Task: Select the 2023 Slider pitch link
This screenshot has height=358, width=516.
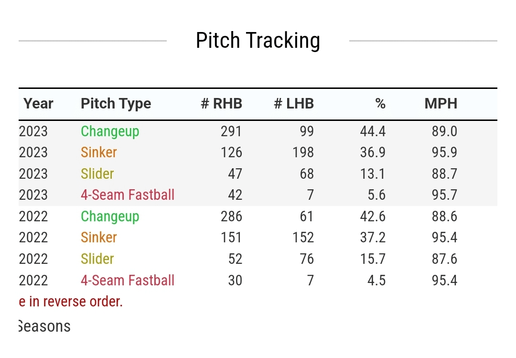Action: tap(97, 174)
